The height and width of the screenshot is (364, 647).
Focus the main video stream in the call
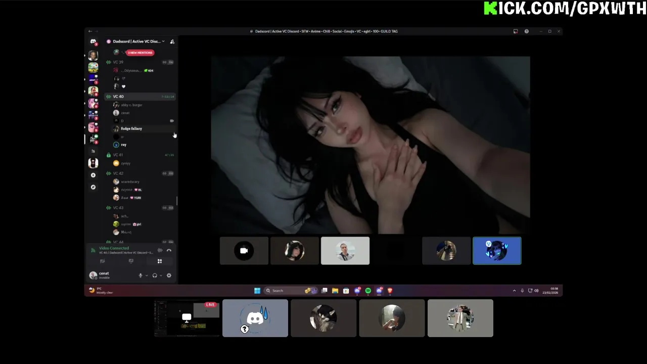371,145
